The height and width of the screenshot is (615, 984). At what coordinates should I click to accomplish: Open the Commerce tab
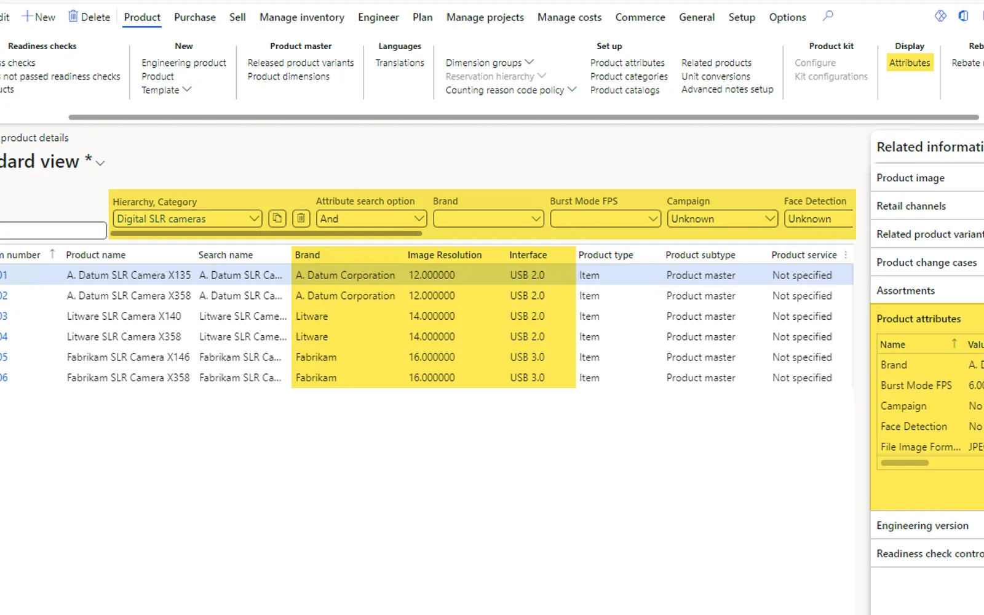coord(640,17)
